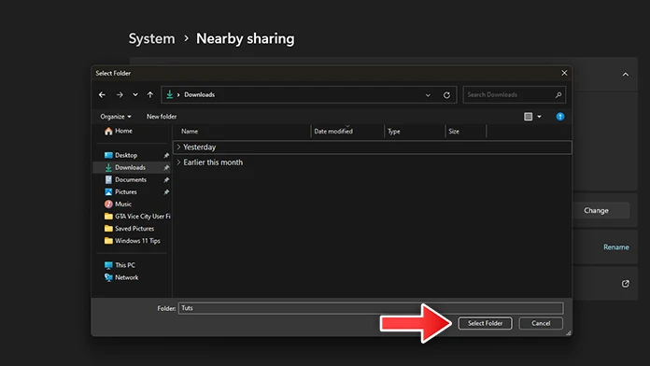The width and height of the screenshot is (650, 366).
Task: Click the search magnifier icon
Action: 558,95
